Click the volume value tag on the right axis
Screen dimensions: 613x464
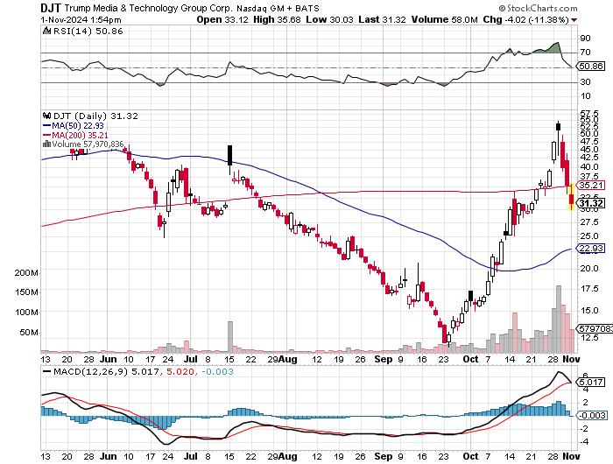[595, 329]
